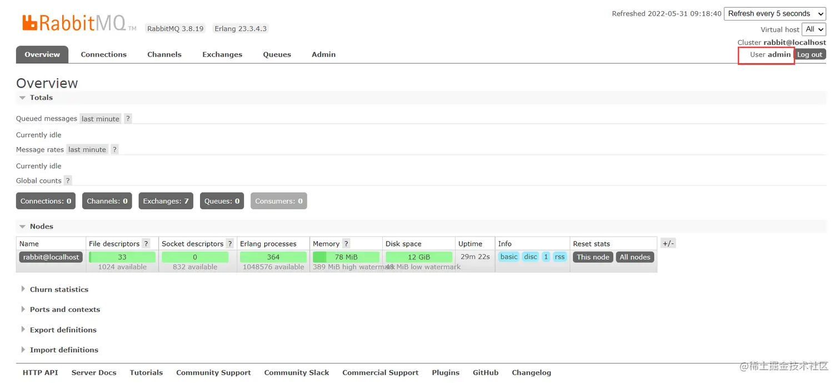
Task: Open the Refresh every 5 seconds dropdown
Action: tap(775, 13)
